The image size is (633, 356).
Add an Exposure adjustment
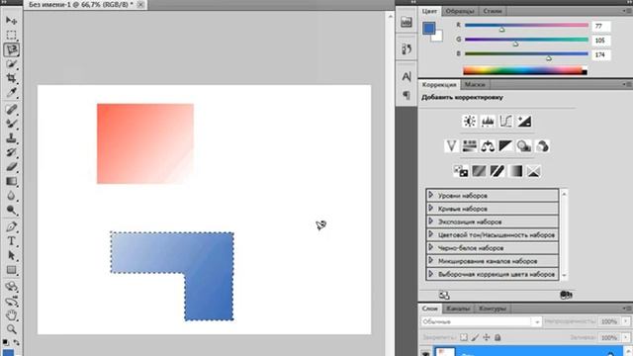click(x=524, y=121)
